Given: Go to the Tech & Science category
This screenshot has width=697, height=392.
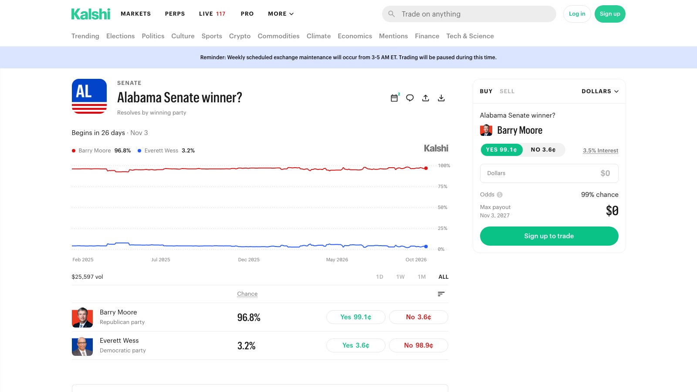Looking at the screenshot, I should click(x=470, y=36).
